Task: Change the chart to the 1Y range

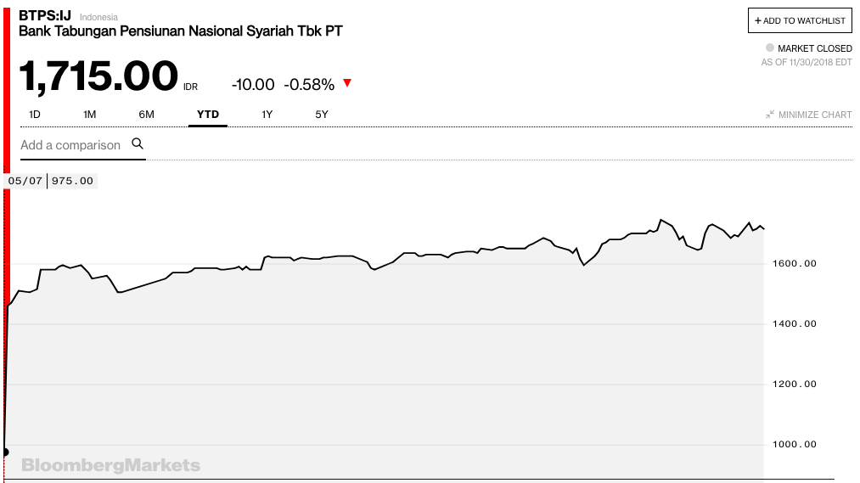Action: coord(267,114)
